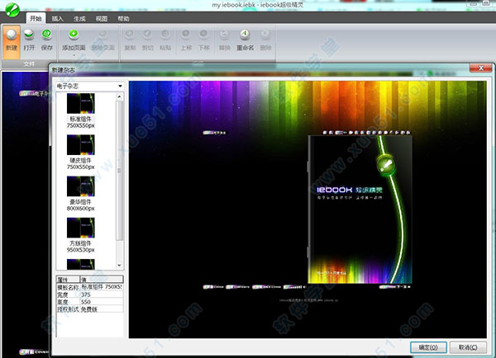The image size is (496, 358).
Task: Click the template list scroll down arrow
Action: pos(119,265)
